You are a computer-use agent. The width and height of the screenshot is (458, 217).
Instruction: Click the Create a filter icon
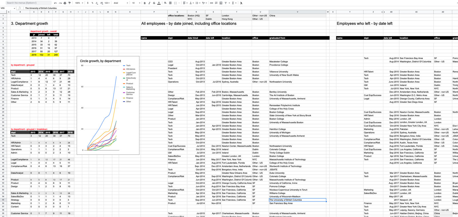coord(226,3)
